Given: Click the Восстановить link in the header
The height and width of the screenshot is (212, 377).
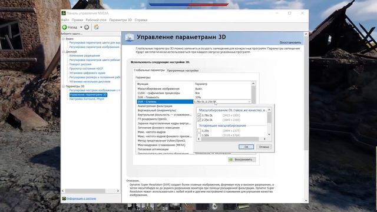Looking at the screenshot, I should pyautogui.click(x=290, y=42).
